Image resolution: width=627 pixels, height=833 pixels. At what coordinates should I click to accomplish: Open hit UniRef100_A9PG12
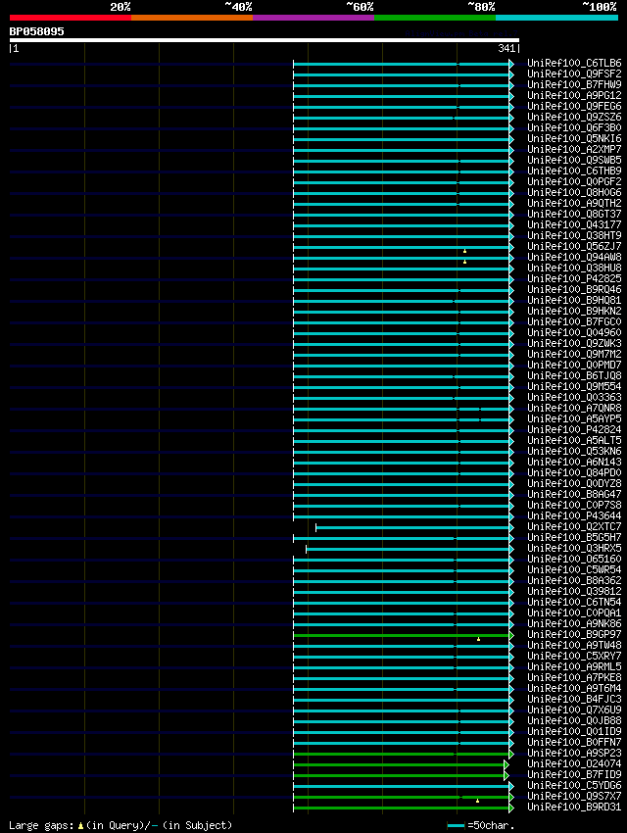(x=574, y=96)
